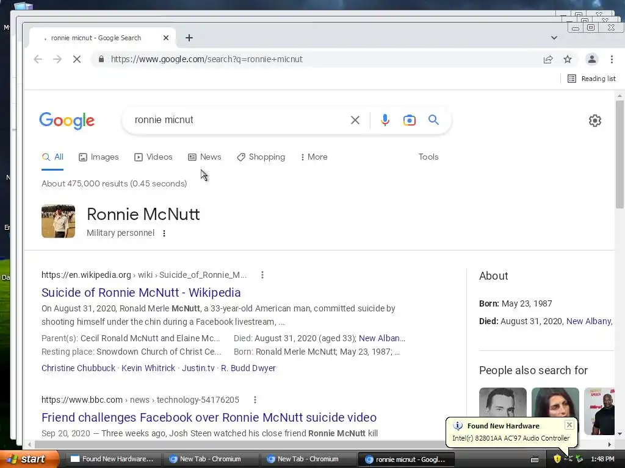The height and width of the screenshot is (468, 625).
Task: Share this page from the address bar
Action: coord(548,59)
